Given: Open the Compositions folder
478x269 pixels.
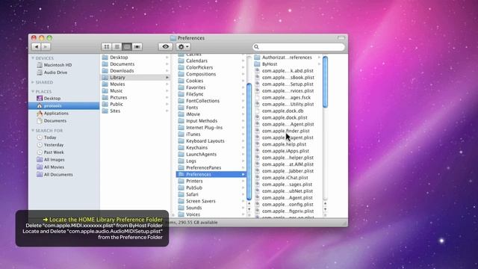Looking at the screenshot, I should pos(211,74).
